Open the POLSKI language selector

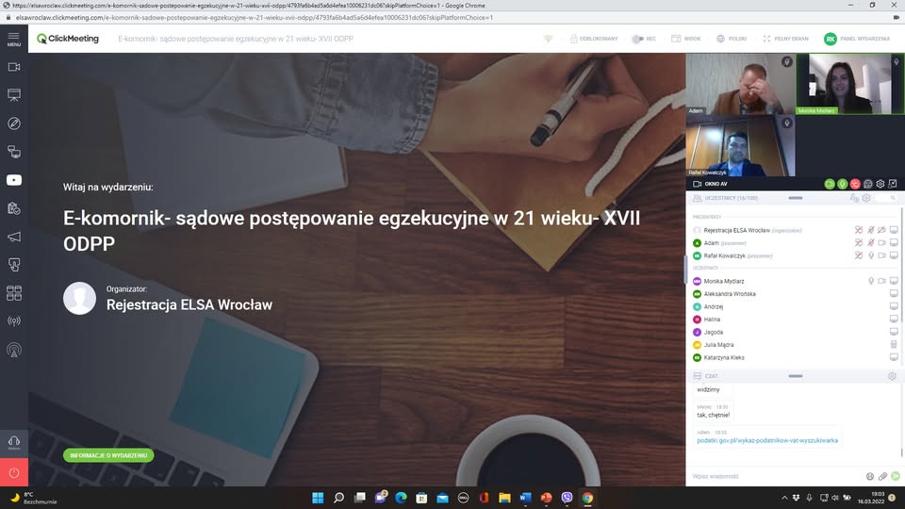(732, 39)
